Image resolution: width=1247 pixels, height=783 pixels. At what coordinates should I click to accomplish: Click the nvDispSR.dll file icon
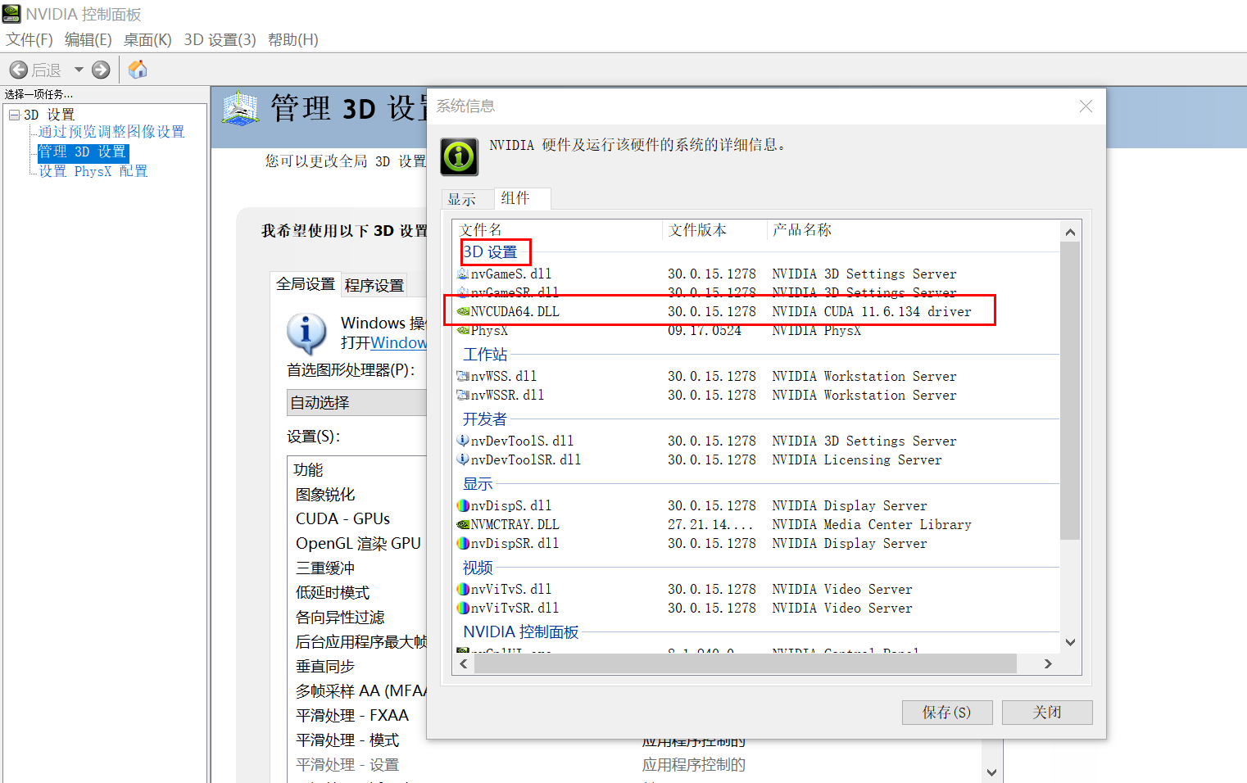click(x=463, y=543)
